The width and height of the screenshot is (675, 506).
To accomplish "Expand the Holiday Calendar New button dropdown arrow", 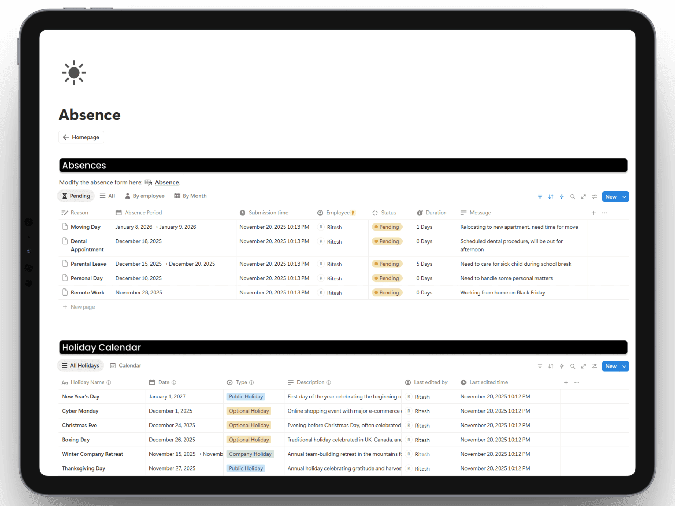I will click(x=624, y=366).
